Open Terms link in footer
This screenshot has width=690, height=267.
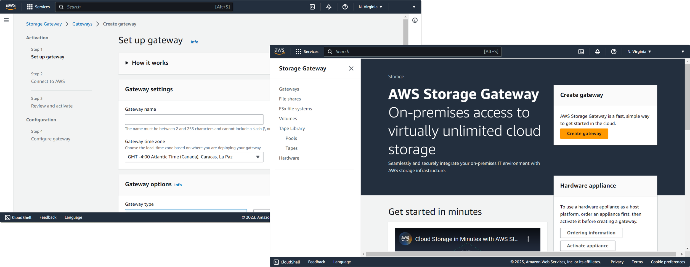[x=637, y=262]
